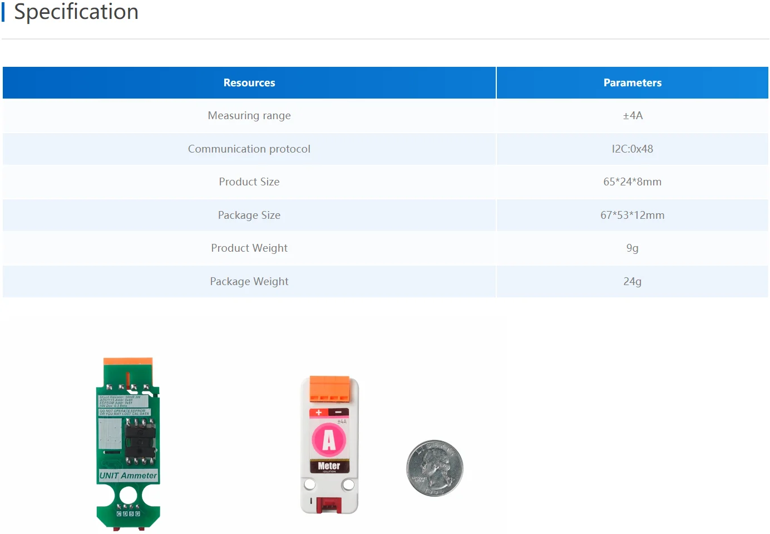Viewport: 770px width, 534px height.
Task: Click the quarter coin image
Action: 435,468
